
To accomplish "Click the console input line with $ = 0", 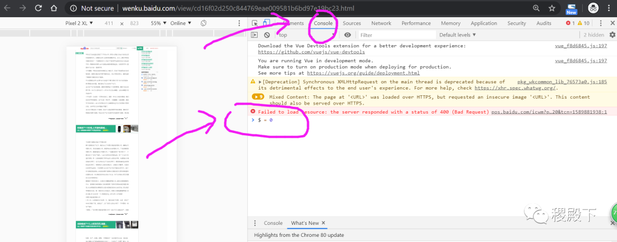I will [432, 120].
